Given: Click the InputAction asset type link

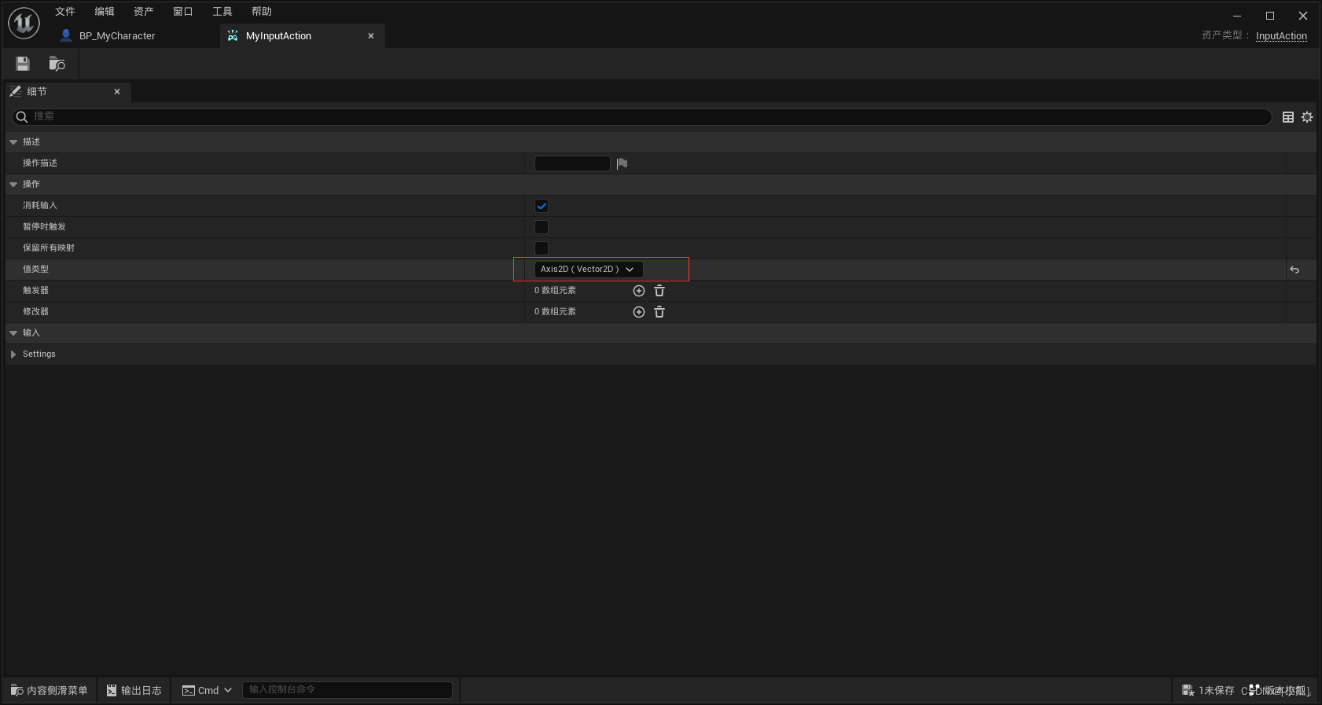Looking at the screenshot, I should coord(1281,36).
